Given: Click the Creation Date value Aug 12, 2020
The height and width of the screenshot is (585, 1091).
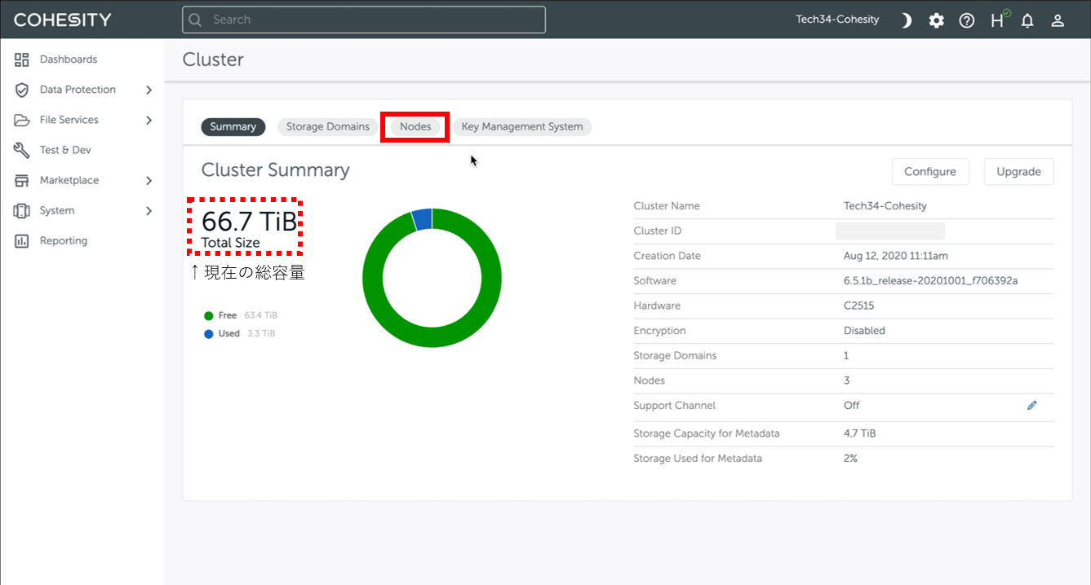Looking at the screenshot, I should coord(896,256).
